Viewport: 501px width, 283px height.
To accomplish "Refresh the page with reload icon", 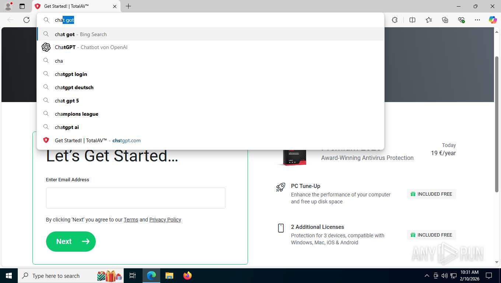I will tap(27, 20).
